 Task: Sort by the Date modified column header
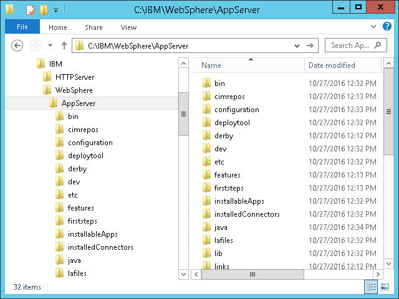click(332, 65)
